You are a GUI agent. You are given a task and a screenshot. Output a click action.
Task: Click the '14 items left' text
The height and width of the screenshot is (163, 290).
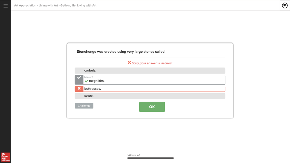[x=134, y=155]
